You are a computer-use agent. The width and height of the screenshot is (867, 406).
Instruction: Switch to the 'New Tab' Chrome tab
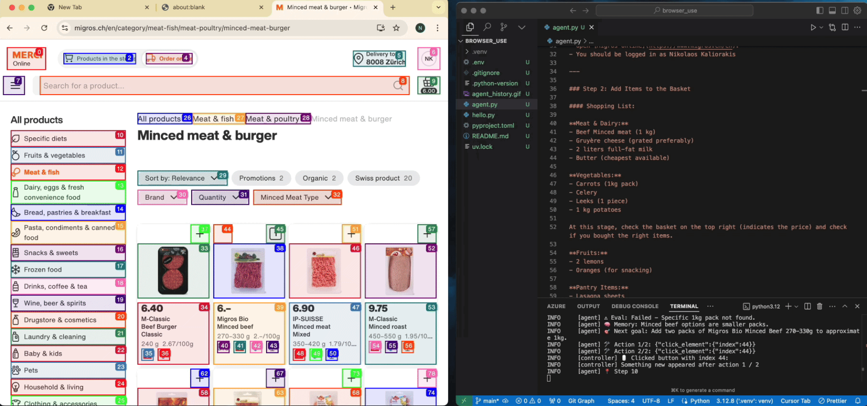(99, 7)
